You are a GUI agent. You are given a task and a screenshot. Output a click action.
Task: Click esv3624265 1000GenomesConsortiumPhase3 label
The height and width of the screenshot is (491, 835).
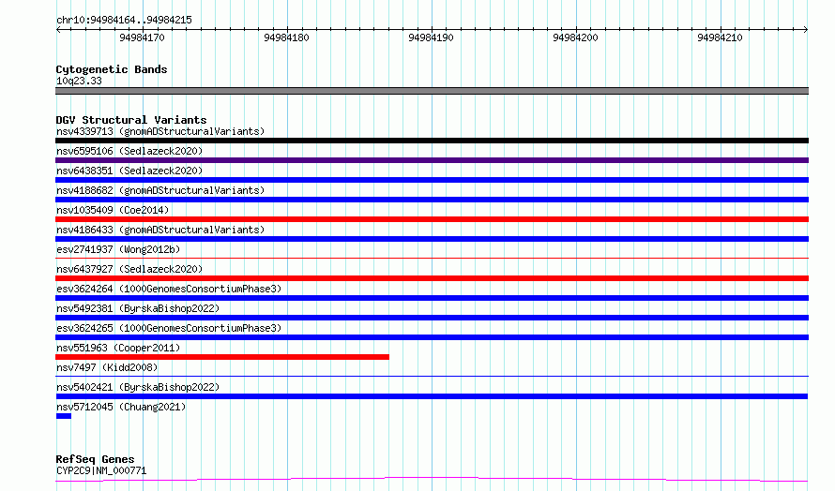(x=169, y=328)
